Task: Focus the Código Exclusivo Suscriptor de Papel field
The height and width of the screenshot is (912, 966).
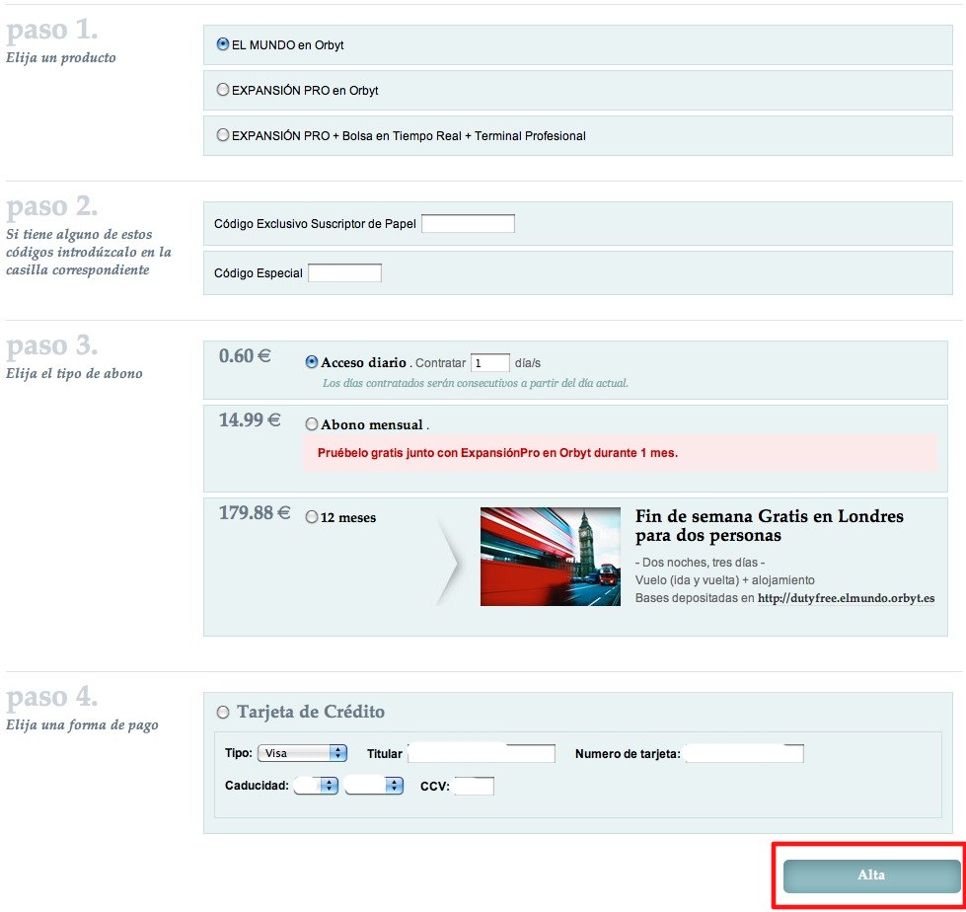Action: [469, 224]
